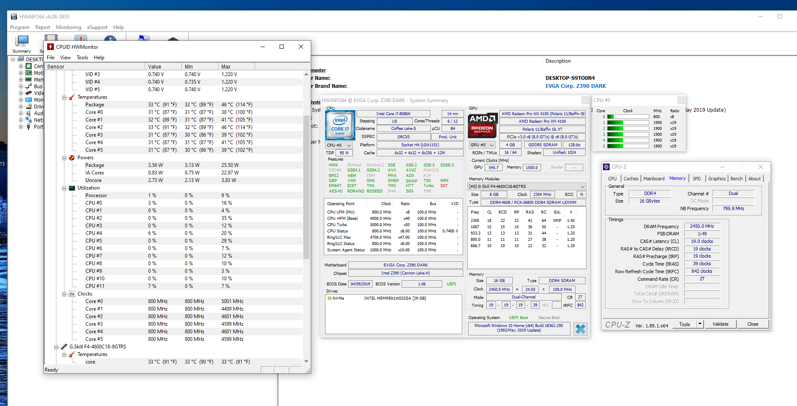Click the Validate button in CPU-Z
The height and width of the screenshot is (406, 797).
[x=720, y=324]
